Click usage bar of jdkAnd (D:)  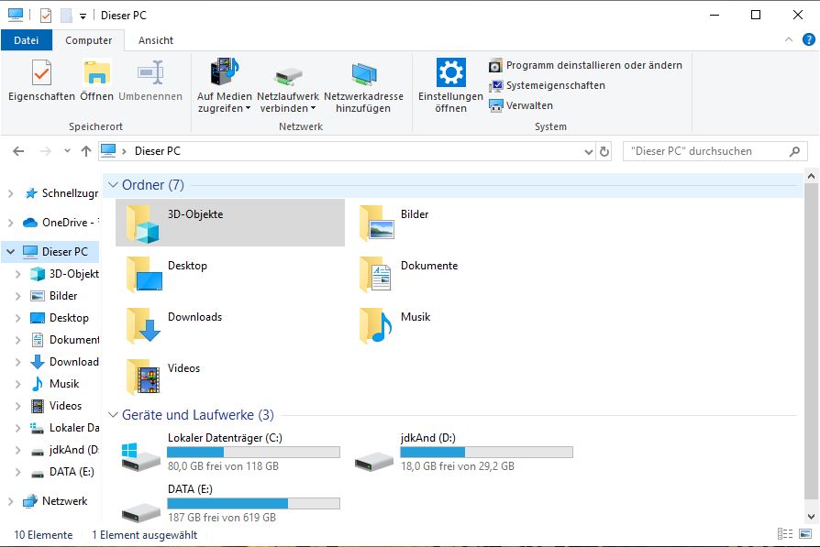(487, 452)
